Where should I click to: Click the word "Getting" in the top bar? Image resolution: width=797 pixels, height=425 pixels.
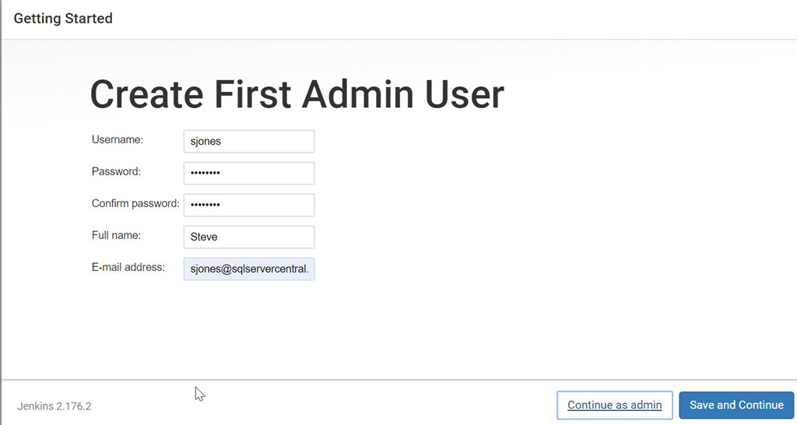click(x=37, y=18)
